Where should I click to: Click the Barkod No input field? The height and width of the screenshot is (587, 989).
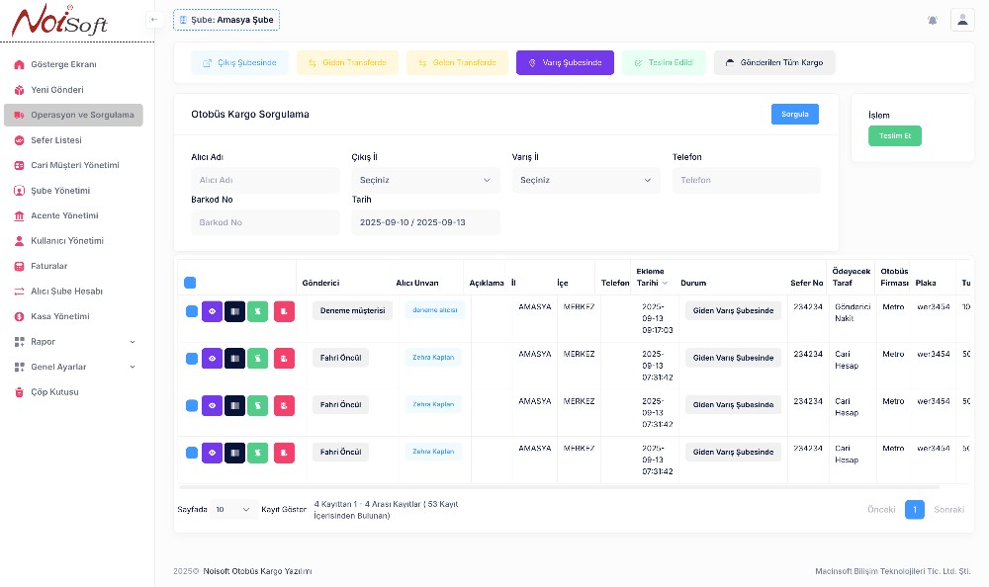click(x=265, y=222)
